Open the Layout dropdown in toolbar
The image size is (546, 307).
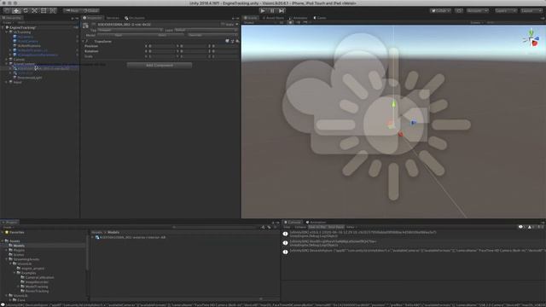(531, 11)
